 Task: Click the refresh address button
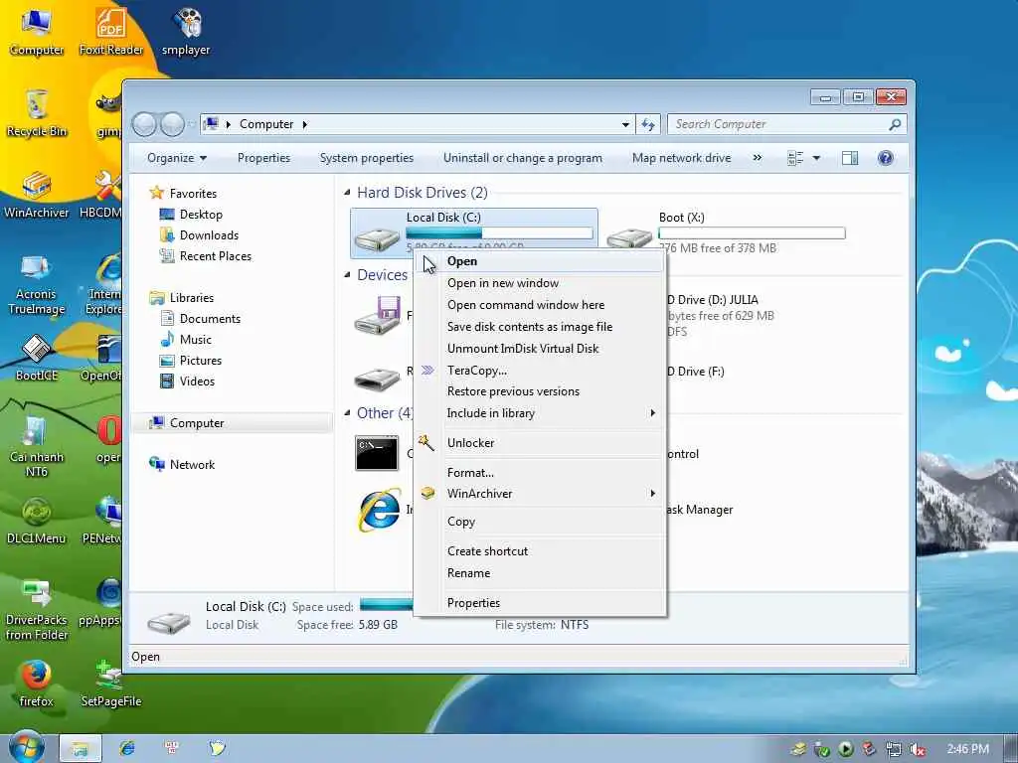[648, 124]
